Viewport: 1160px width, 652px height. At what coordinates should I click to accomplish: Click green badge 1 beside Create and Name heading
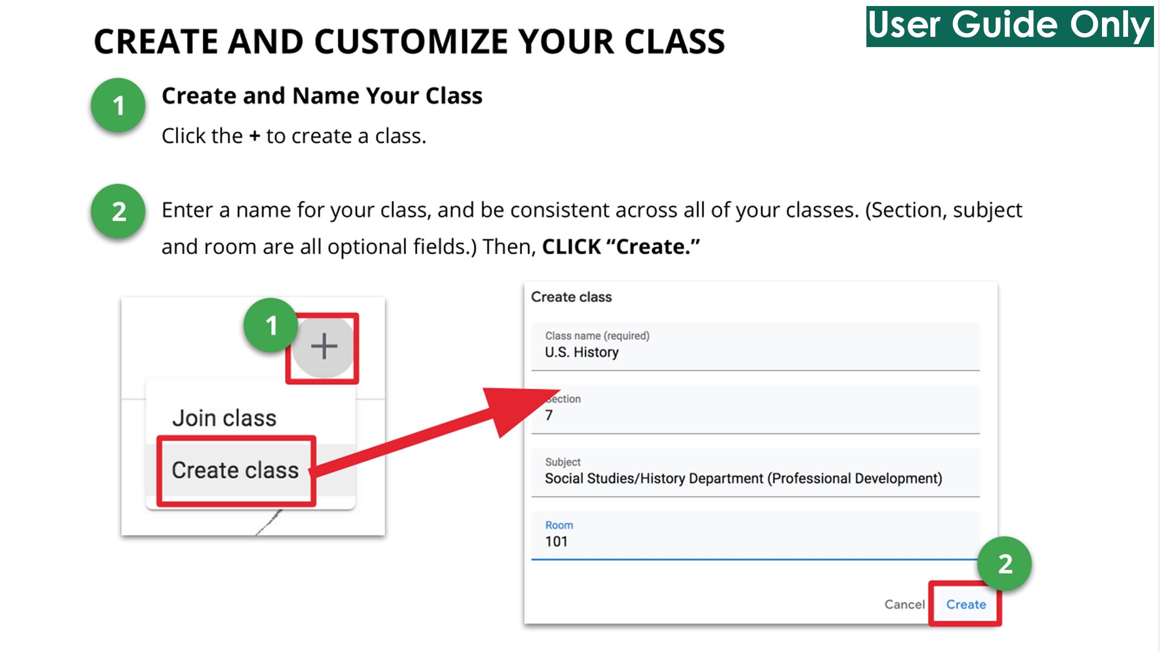click(118, 106)
